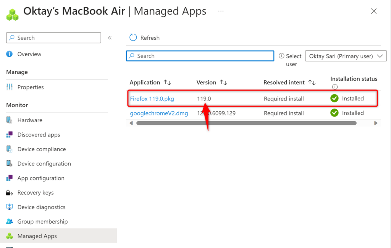The width and height of the screenshot is (391, 248).
Task: Click the Device configuration icon
Action: 10,164
